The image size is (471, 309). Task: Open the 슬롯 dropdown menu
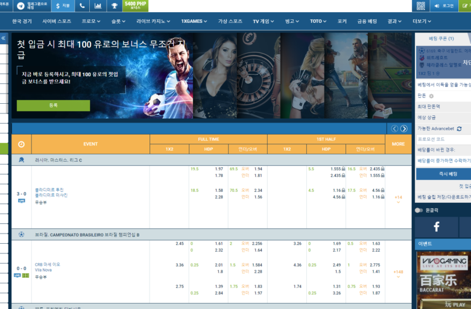pyautogui.click(x=118, y=21)
